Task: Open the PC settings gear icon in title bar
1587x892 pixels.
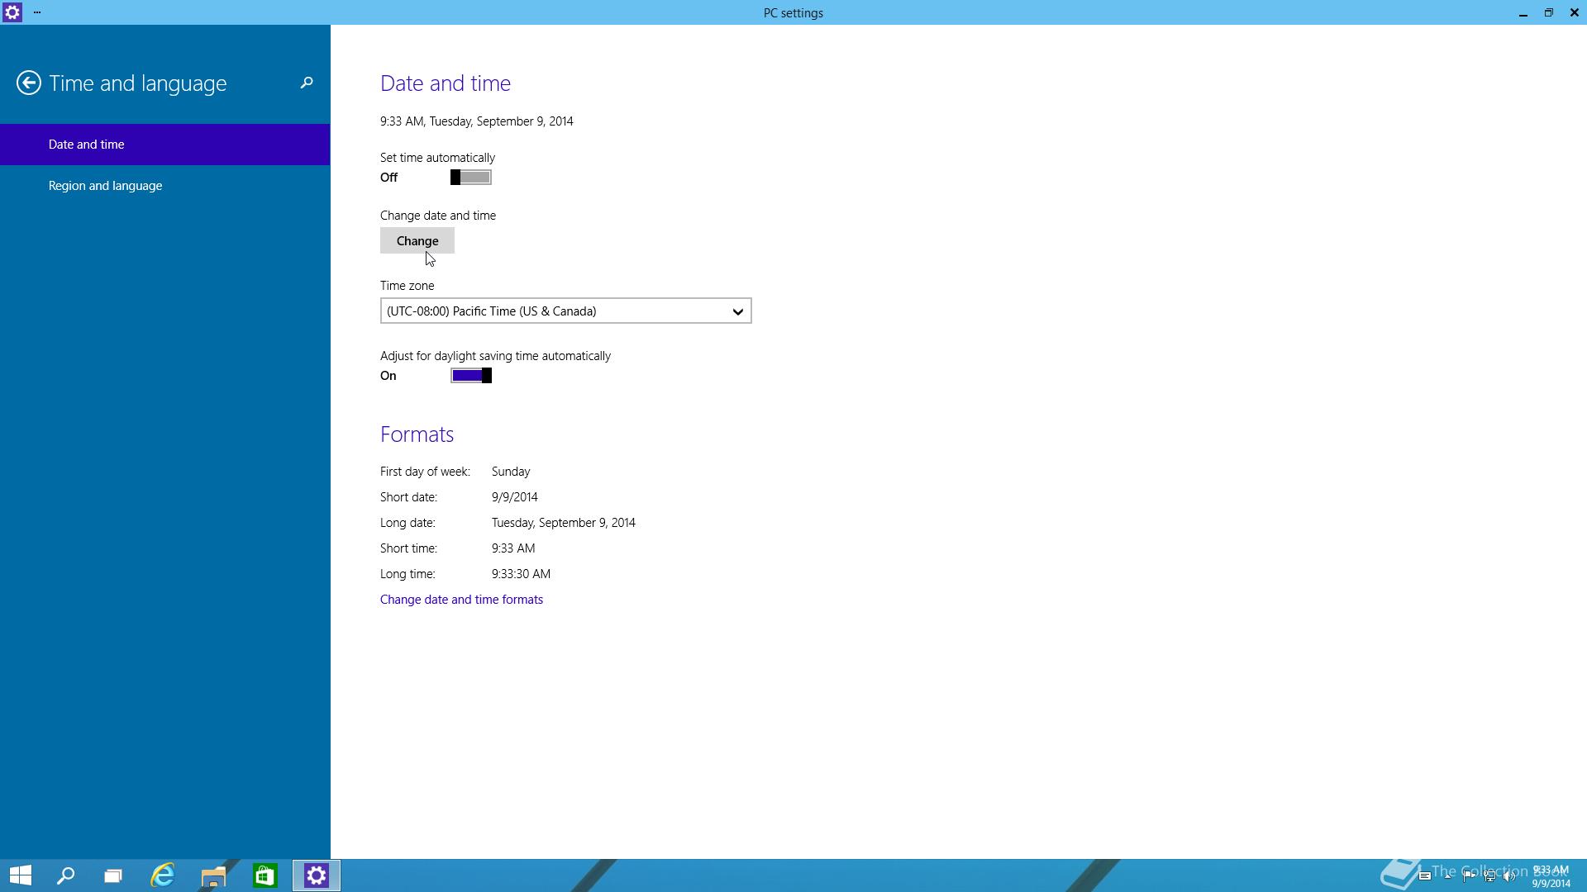Action: [x=12, y=12]
